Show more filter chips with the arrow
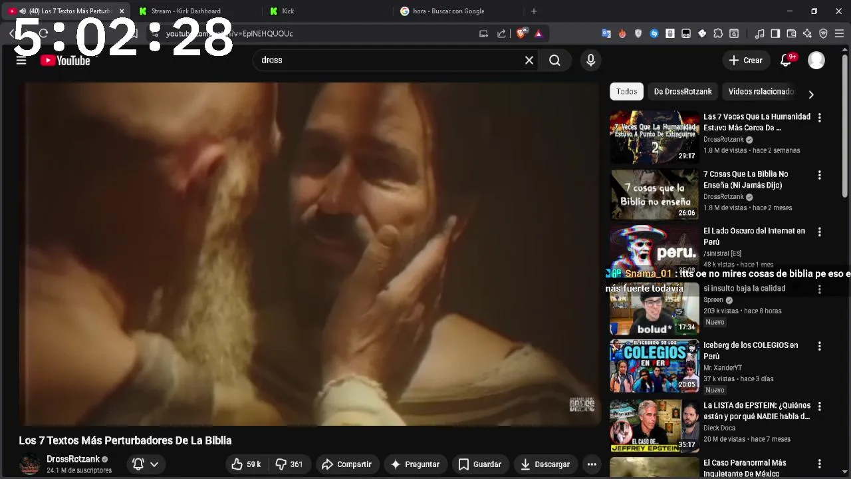Image resolution: width=851 pixels, height=479 pixels. (x=810, y=94)
